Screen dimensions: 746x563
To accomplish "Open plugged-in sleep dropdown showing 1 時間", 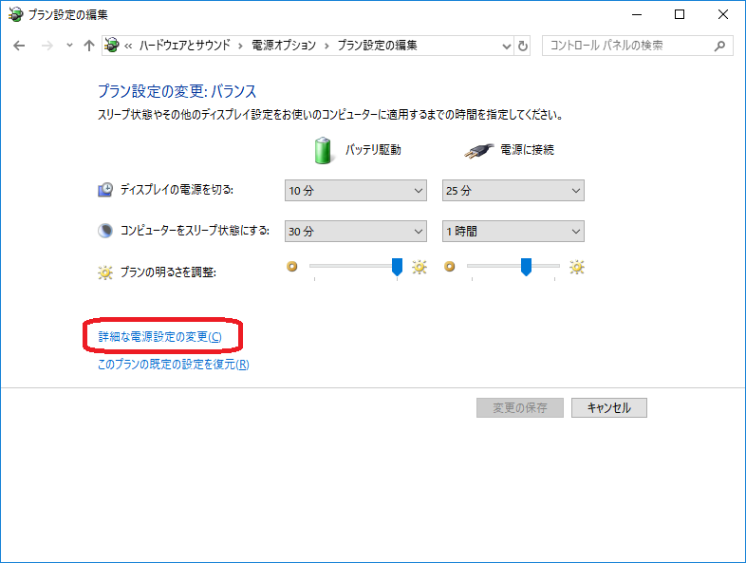I will (513, 232).
